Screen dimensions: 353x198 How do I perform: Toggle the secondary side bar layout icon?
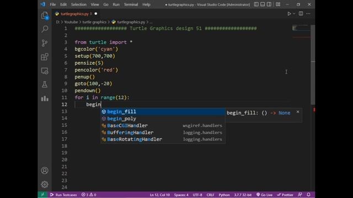[269, 4]
